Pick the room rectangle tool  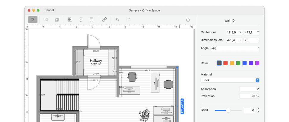[57, 20]
